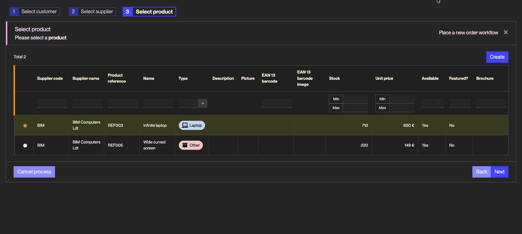Viewport: 522px width, 234px height.
Task: Open the Type filter dropdown
Action: coord(203,103)
